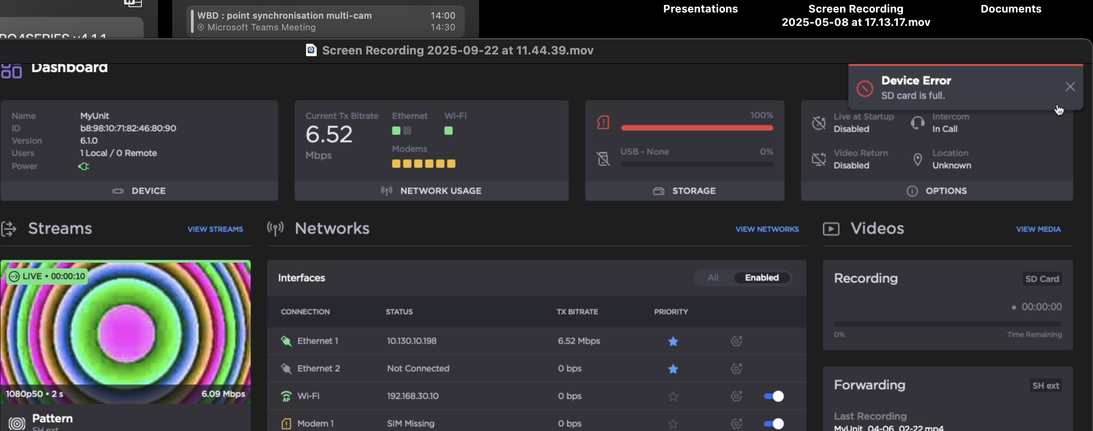This screenshot has width=1093, height=431.
Task: Click the SIM Missing warning icon for Modem 1
Action: (x=286, y=423)
